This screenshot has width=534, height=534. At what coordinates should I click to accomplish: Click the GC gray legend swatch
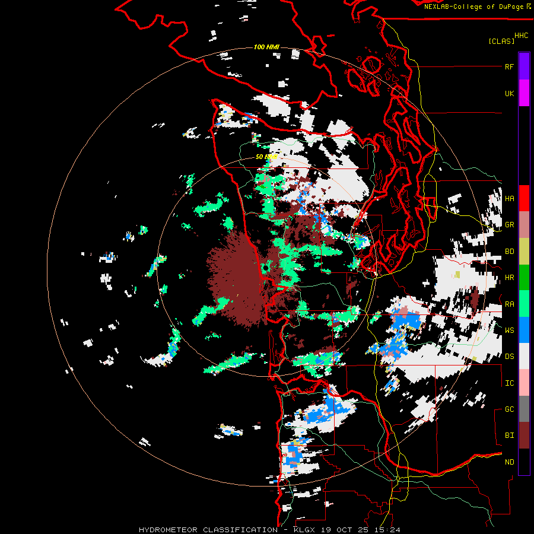coord(524,409)
